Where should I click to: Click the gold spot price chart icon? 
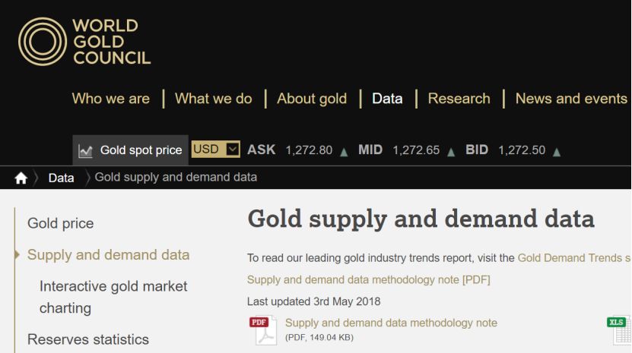86,150
